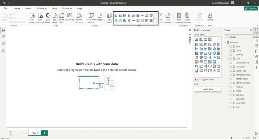Screen dimensions: 259x140
Task: Toggle Suggest a type switch
Action: (x=197, y=79)
